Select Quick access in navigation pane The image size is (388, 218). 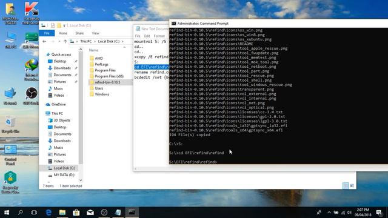pos(61,54)
